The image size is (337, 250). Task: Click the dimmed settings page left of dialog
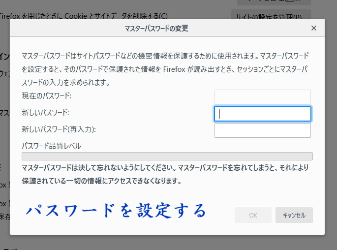(x=4, y=148)
